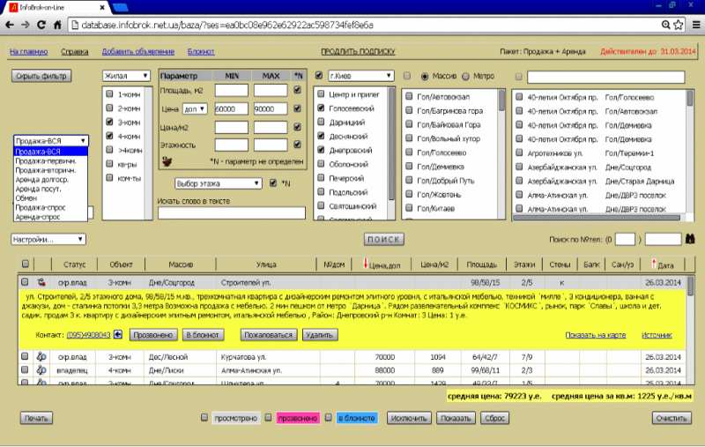Collapse the Продажа-ВСЯ dropdown
Screen dimensions: 705x447
point(51,141)
